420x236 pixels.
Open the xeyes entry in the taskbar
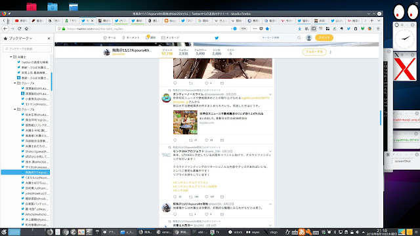pos(253,232)
